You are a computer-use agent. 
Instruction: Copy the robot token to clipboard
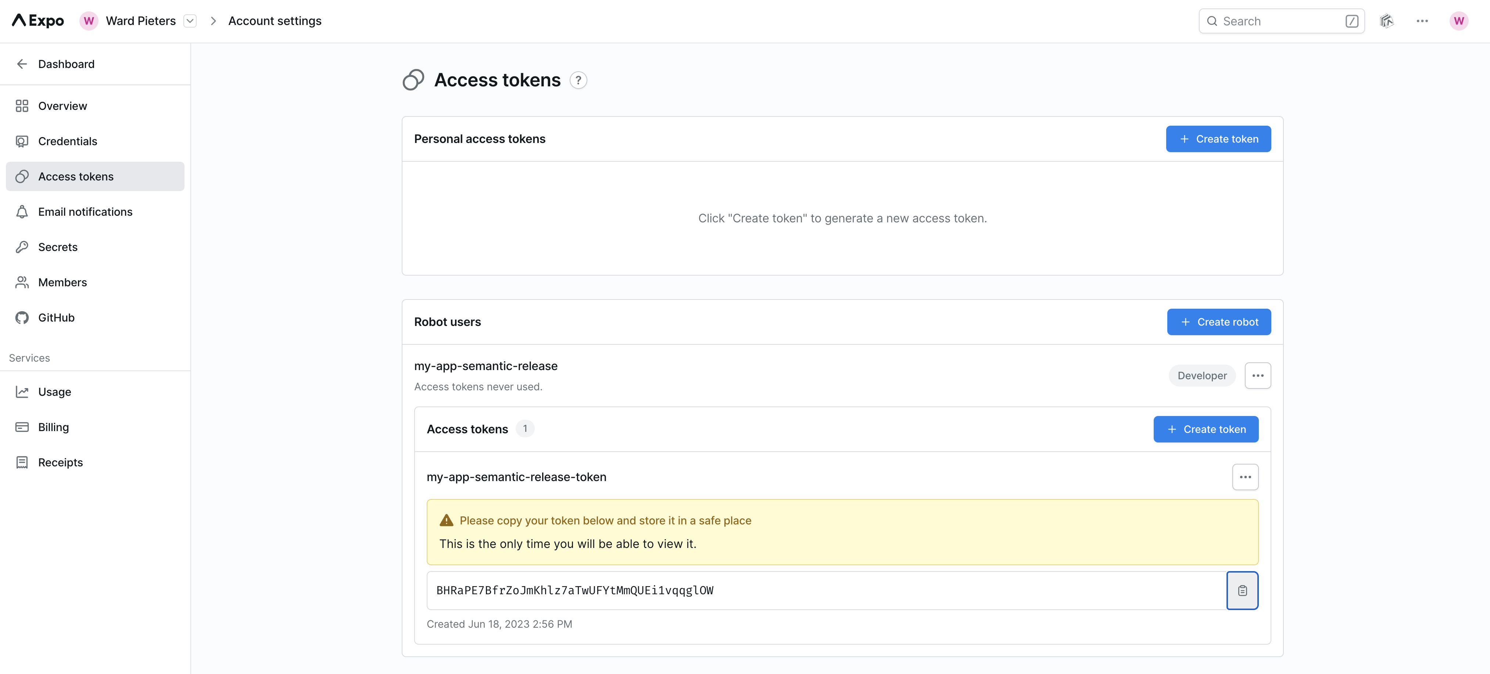(1242, 590)
